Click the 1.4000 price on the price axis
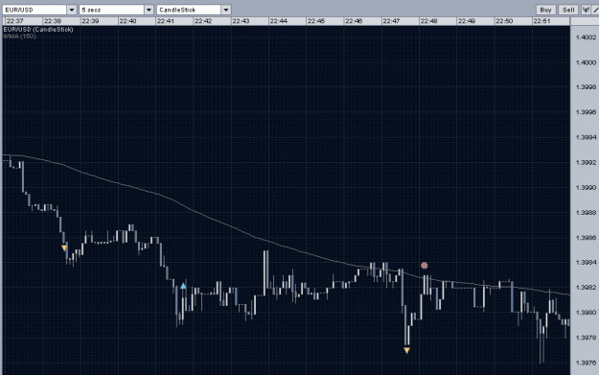 click(x=586, y=62)
